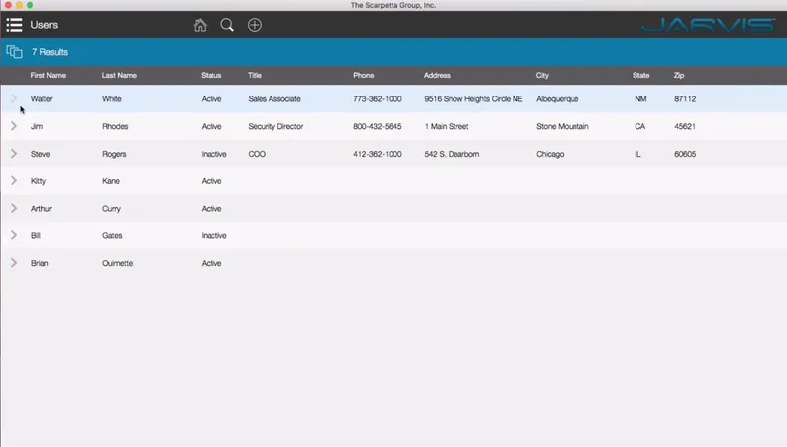
Task: Click address 1 Main Street
Action: tap(447, 126)
